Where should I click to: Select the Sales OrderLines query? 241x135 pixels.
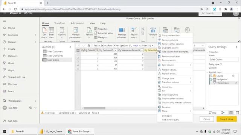(x=55, y=55)
